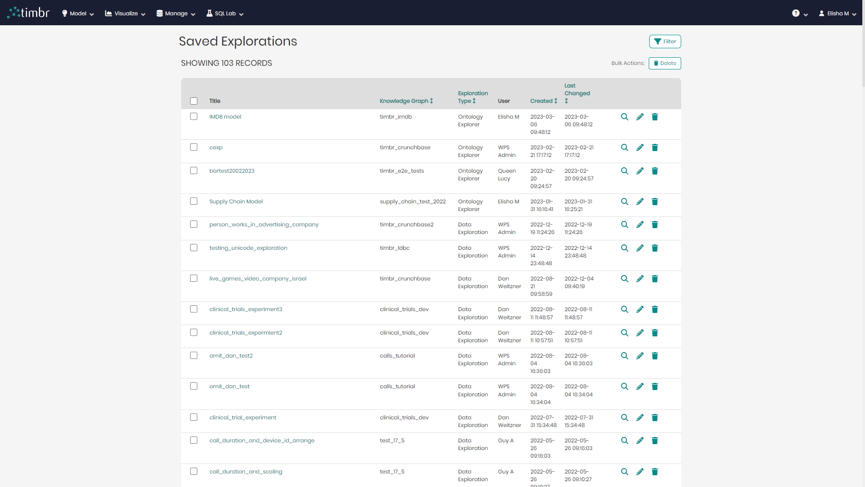Image resolution: width=865 pixels, height=487 pixels.
Task: Click the magnifier icon for Supply Chain Model
Action: click(624, 202)
